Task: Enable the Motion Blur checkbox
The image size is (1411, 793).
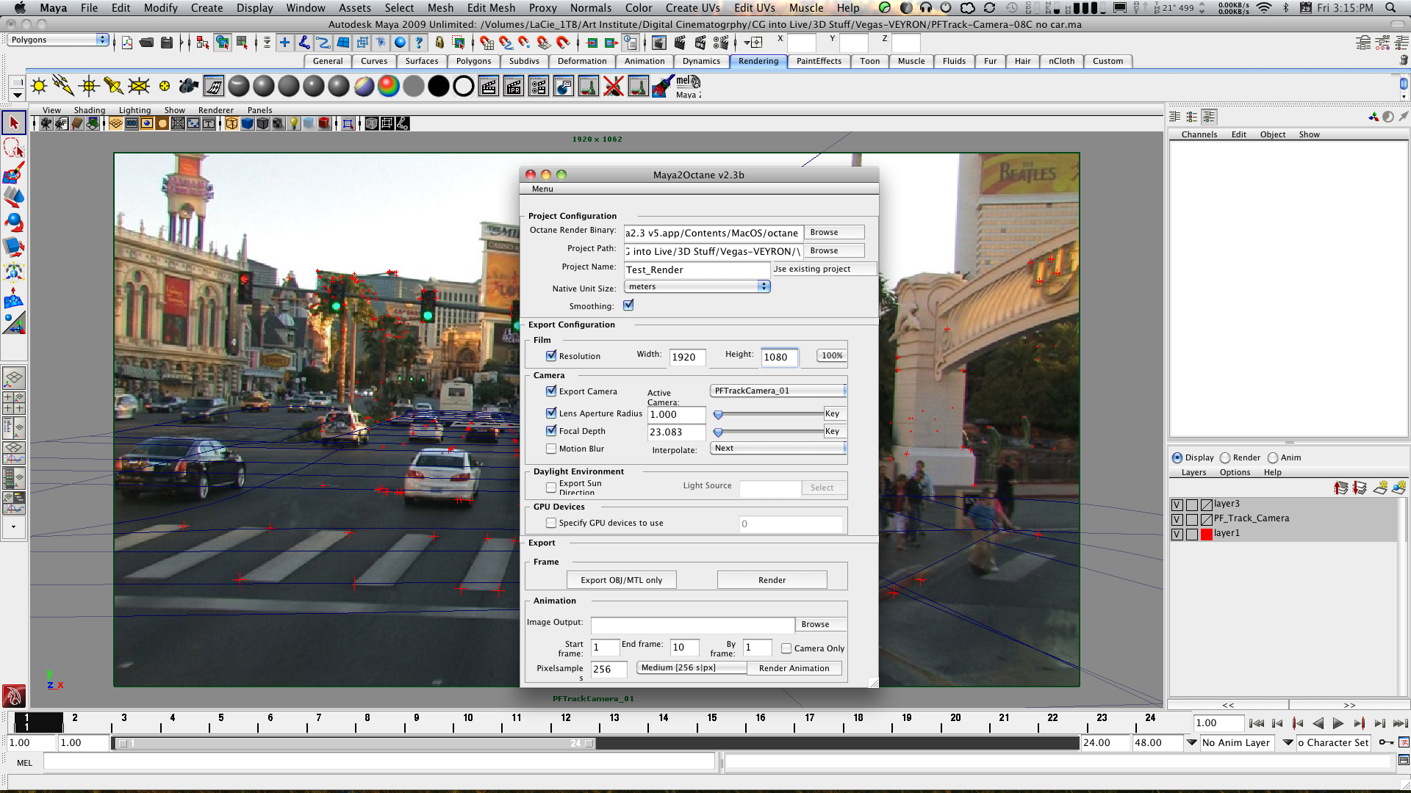Action: tap(551, 449)
